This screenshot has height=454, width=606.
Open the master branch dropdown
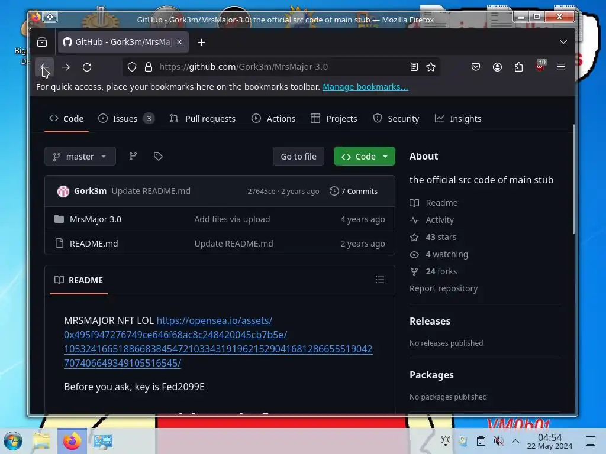[x=80, y=156]
